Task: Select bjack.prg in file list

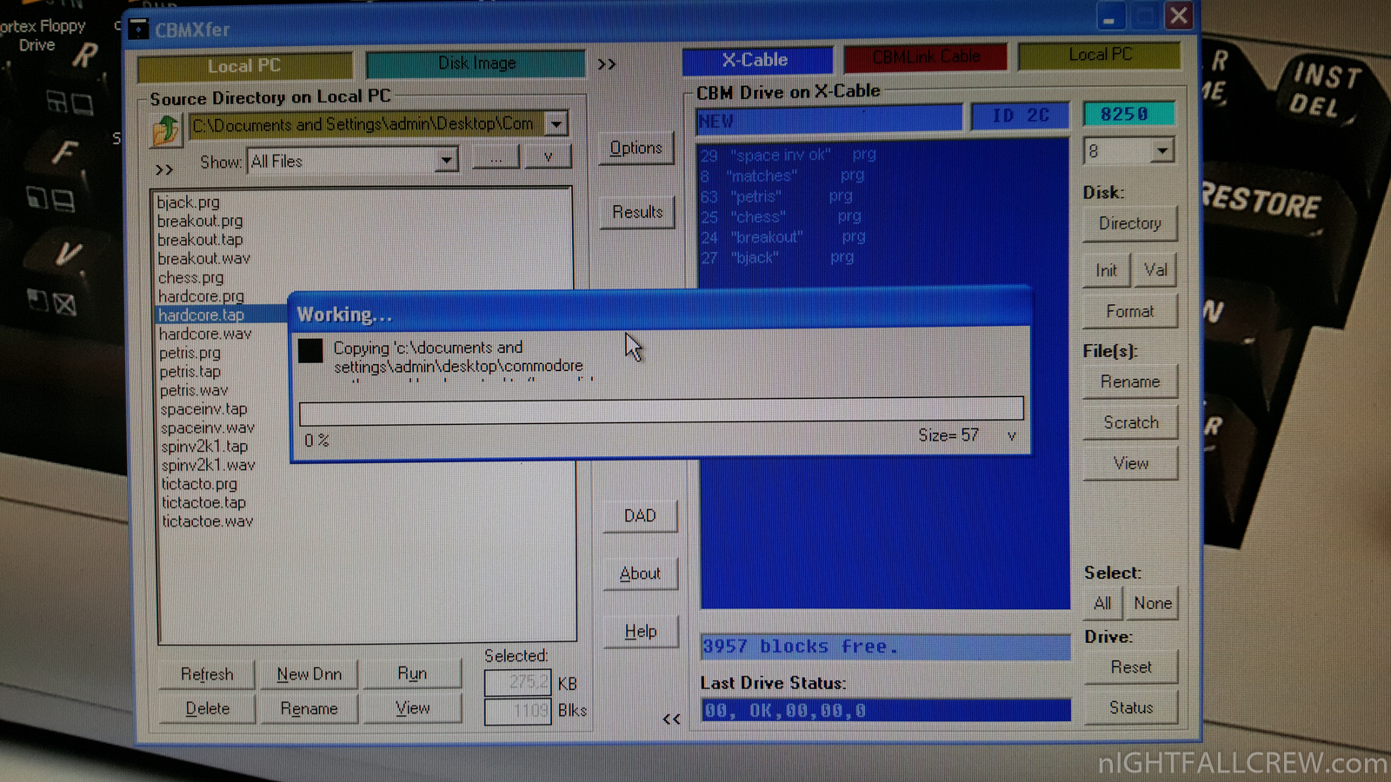Action: coord(189,202)
